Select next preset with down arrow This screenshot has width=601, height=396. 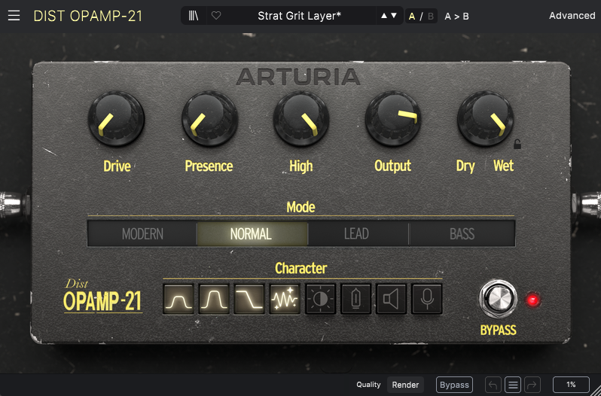coord(394,16)
